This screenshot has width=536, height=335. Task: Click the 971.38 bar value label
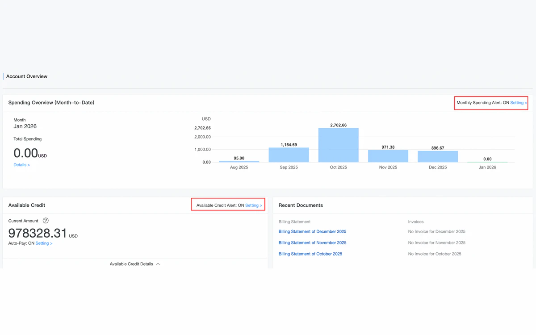coord(388,147)
